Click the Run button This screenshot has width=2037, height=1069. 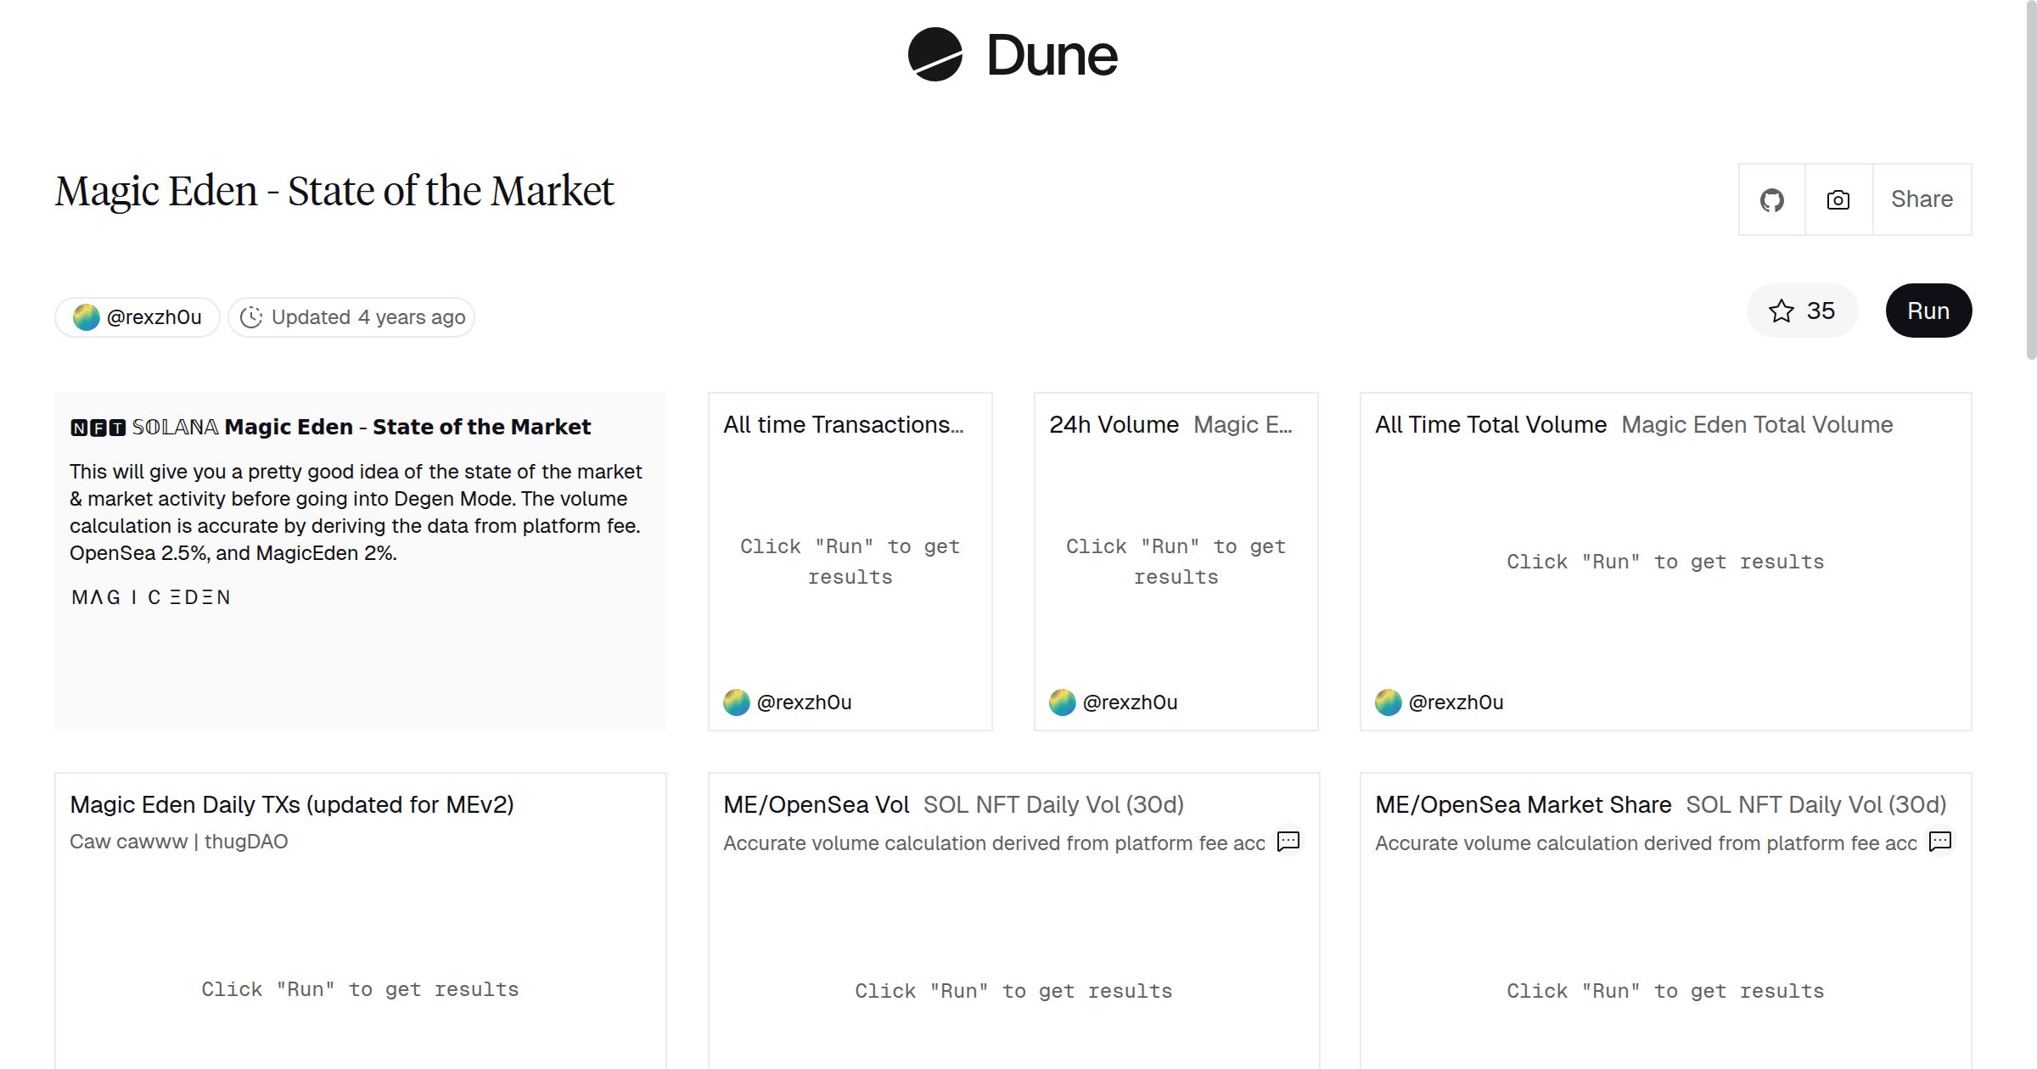coord(1928,311)
